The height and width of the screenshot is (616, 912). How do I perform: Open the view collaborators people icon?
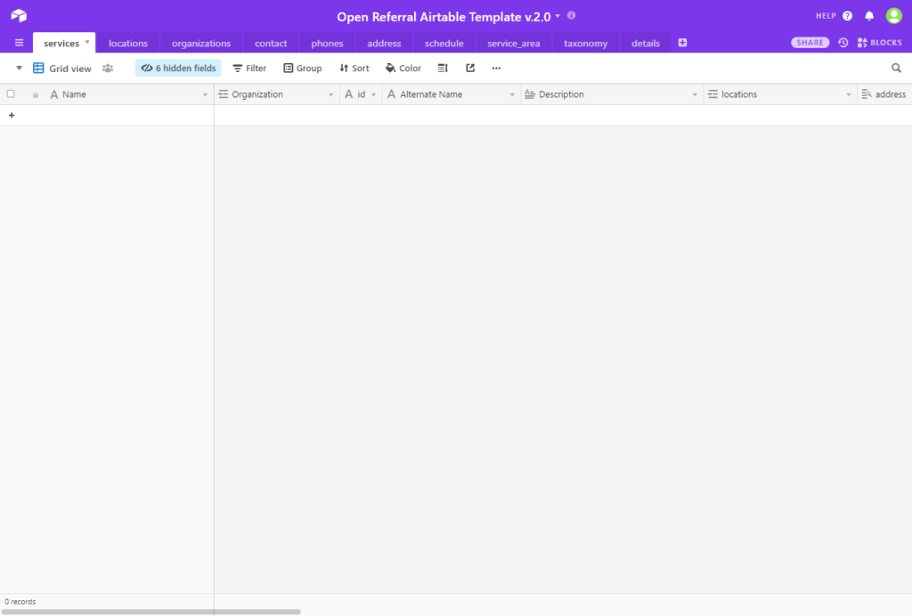pyautogui.click(x=108, y=68)
